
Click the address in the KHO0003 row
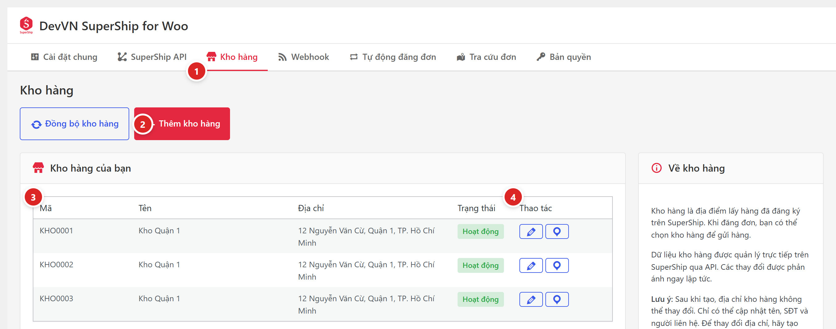click(x=366, y=305)
